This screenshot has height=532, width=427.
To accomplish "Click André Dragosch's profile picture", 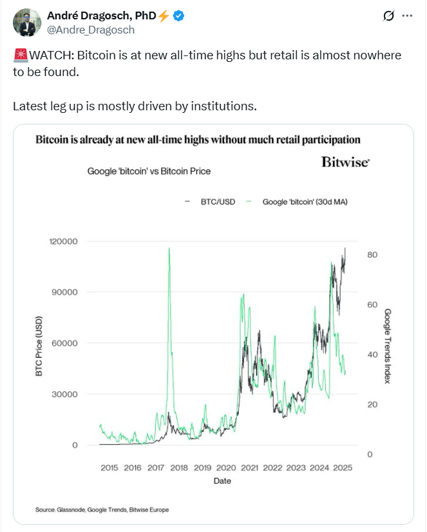I will tap(24, 21).
